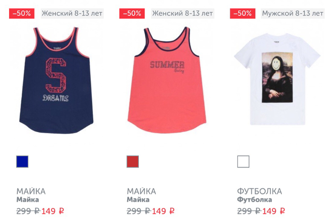Click the 149 ₽ sale price of the navy tank top

point(53,211)
